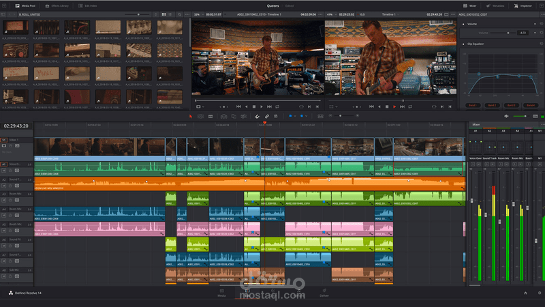Screen dimensions: 545x307
Task: Select the arrow selection mode tool
Action: tap(190, 116)
